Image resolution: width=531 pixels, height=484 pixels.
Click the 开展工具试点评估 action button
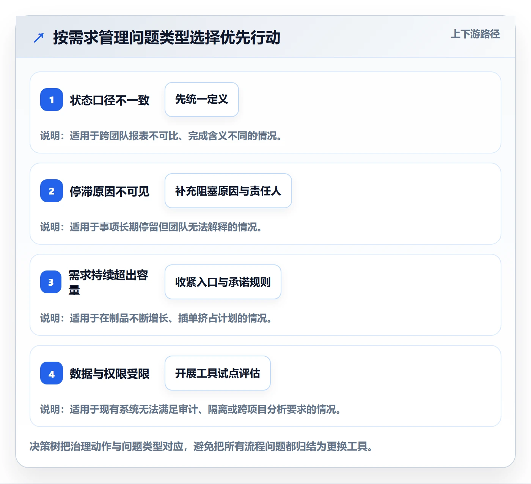(x=218, y=373)
